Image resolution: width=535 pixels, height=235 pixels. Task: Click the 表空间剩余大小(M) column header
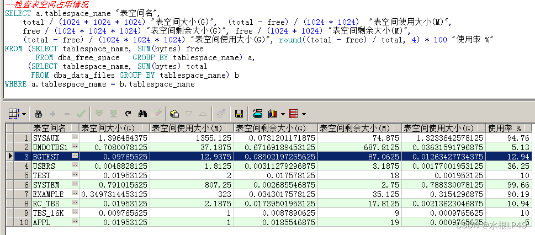click(359, 128)
